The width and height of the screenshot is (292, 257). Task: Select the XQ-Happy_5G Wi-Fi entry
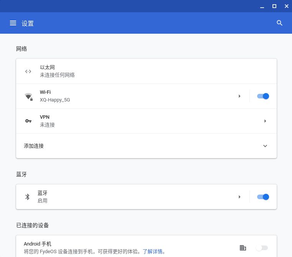pos(55,100)
